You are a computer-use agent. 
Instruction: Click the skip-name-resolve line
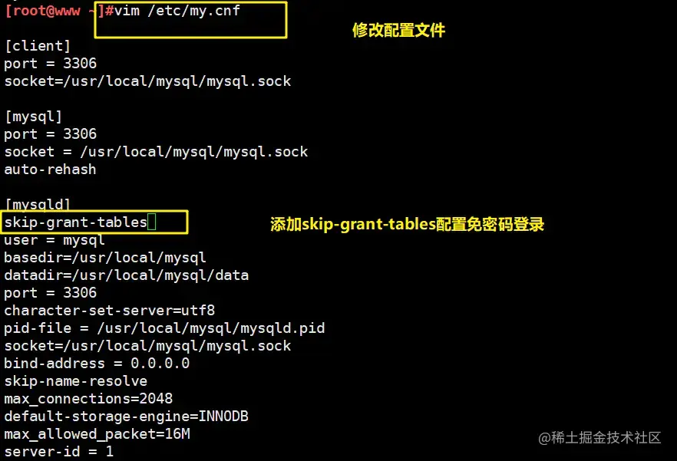pos(76,381)
